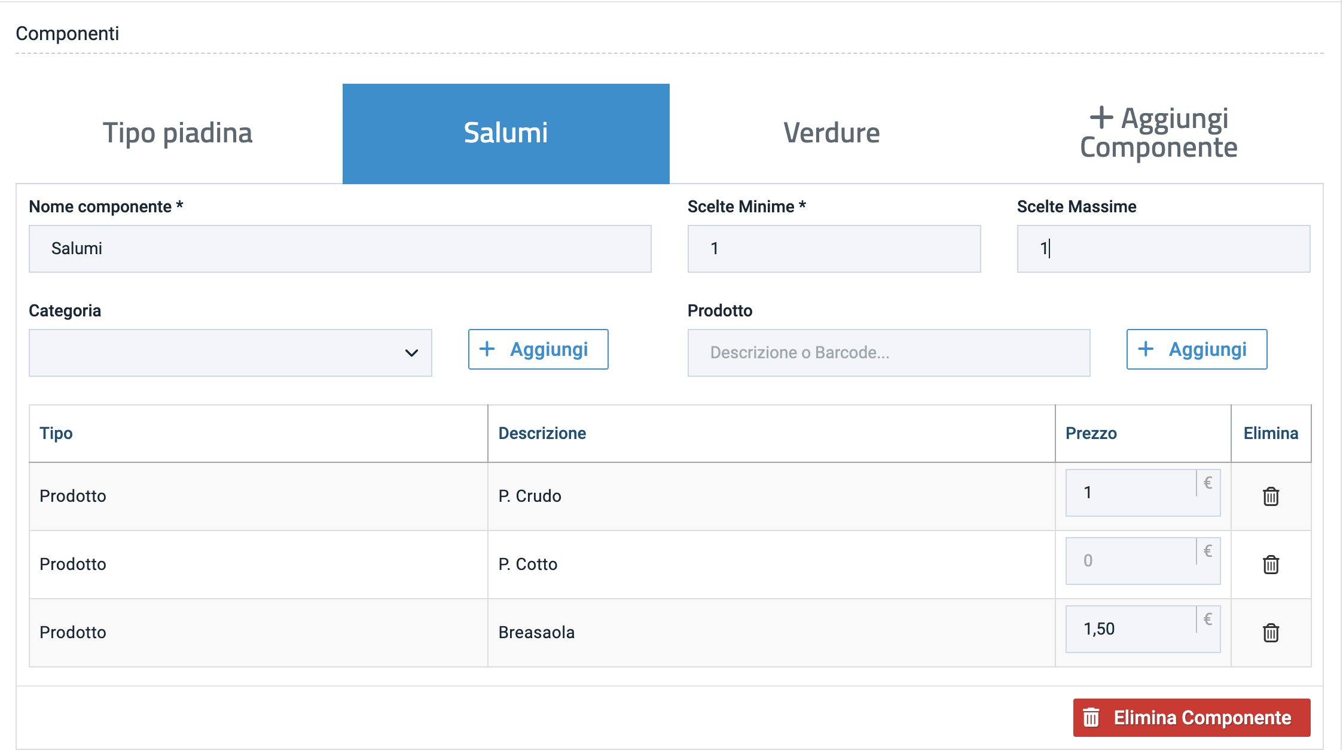The height and width of the screenshot is (750, 1343).
Task: Click the plus icon beside the Categoria dropdown
Action: pos(487,349)
